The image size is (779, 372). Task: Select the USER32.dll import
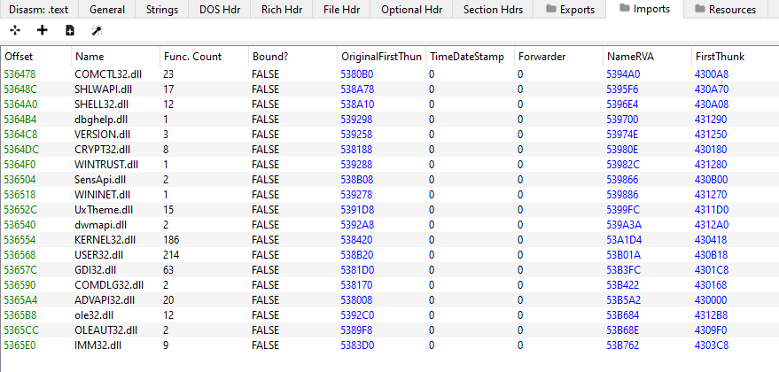tap(390, 255)
